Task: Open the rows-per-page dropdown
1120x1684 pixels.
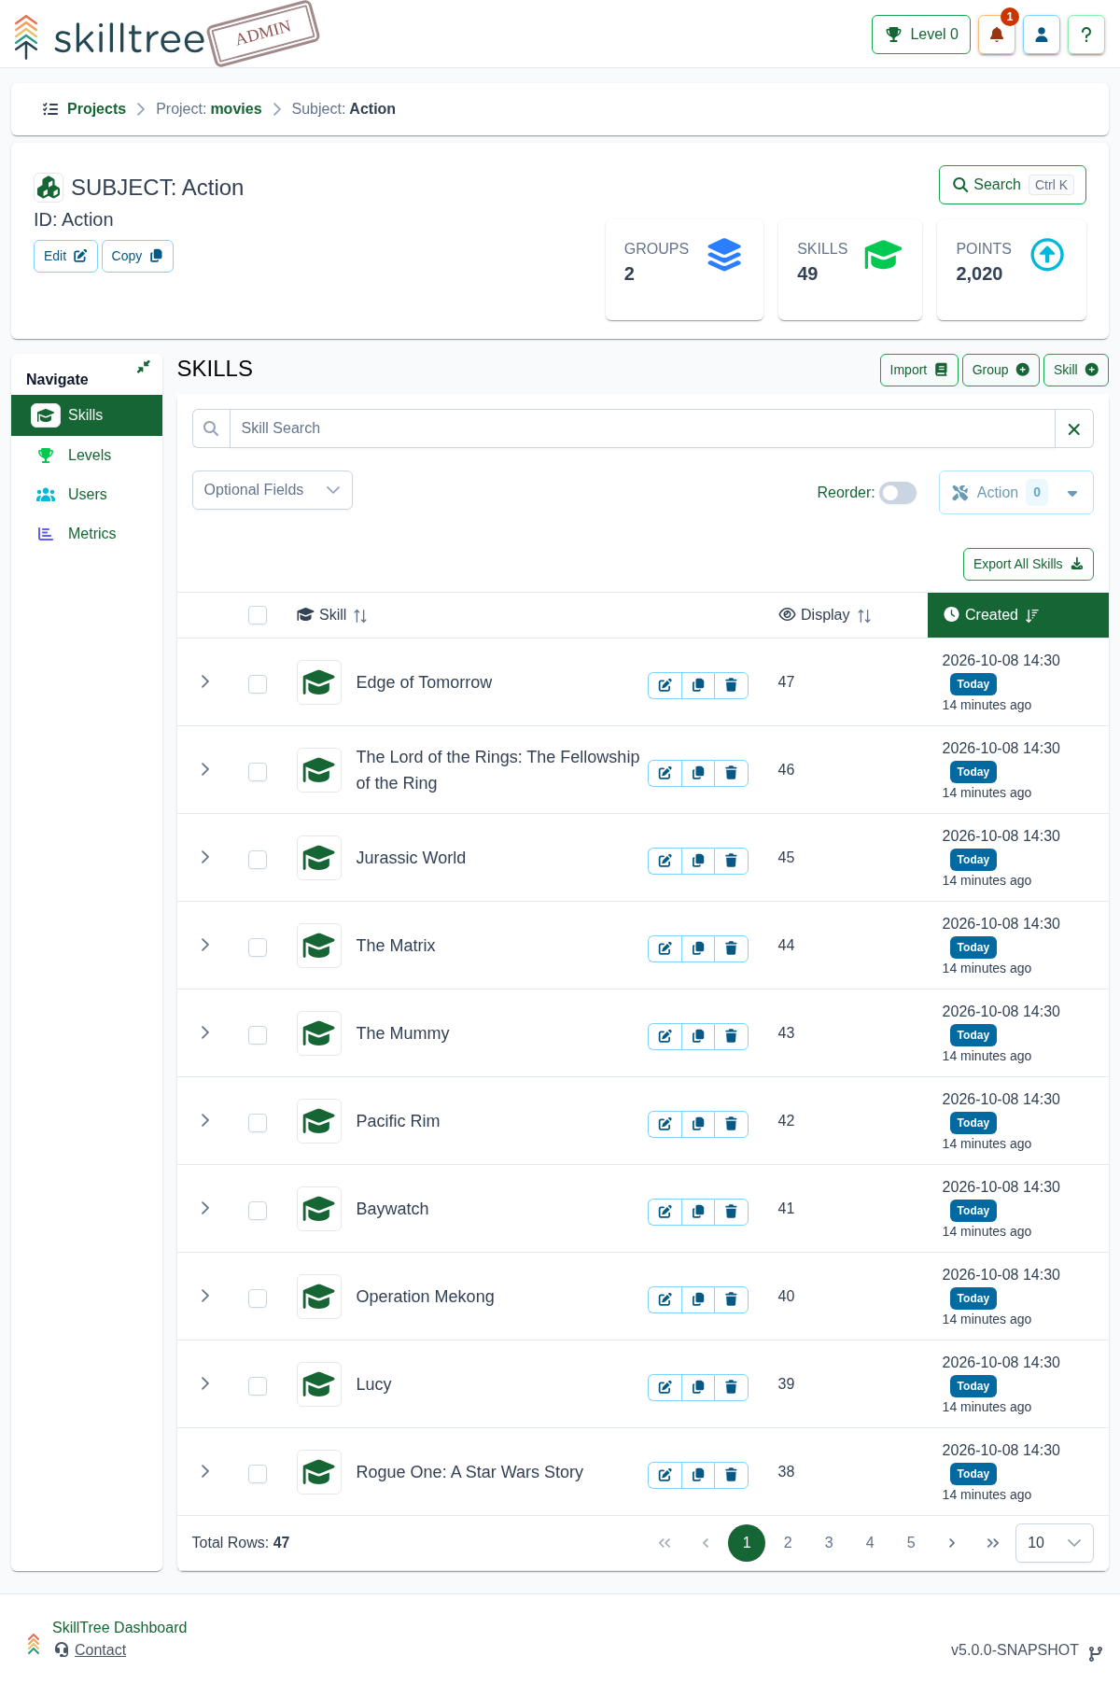Action: (x=1055, y=1543)
